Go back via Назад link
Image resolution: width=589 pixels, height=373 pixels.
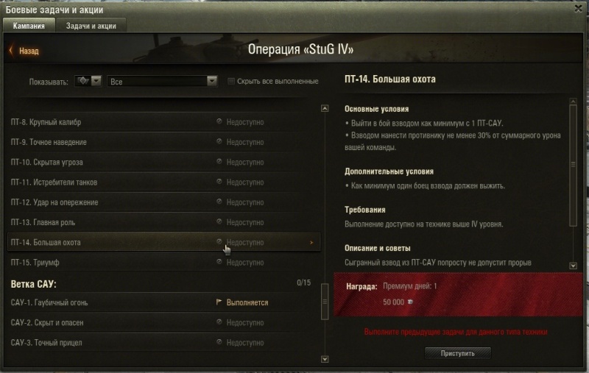tap(29, 51)
